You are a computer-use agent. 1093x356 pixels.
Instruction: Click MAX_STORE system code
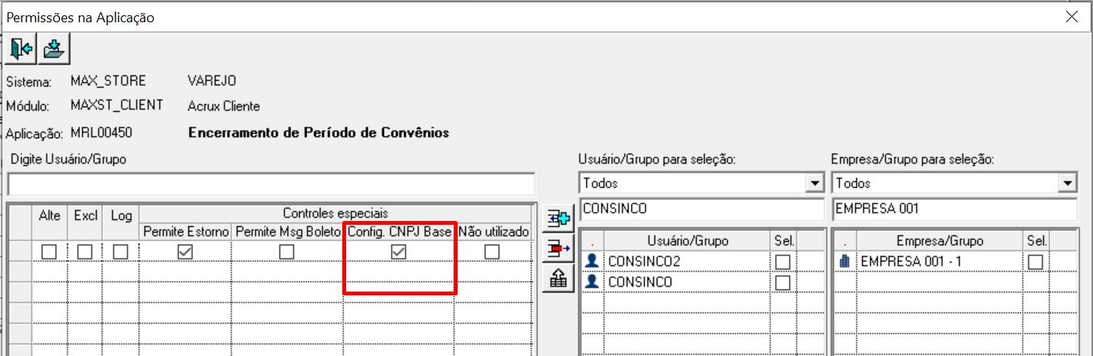(x=108, y=81)
